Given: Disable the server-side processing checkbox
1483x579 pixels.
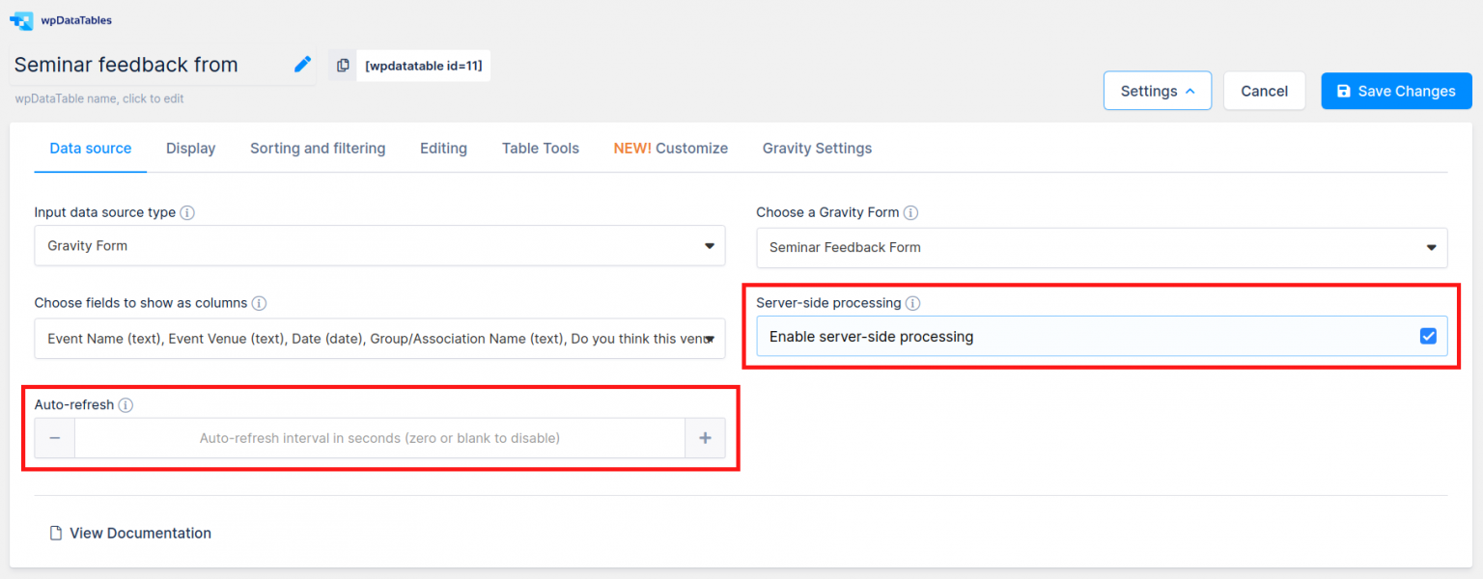Looking at the screenshot, I should (1428, 337).
